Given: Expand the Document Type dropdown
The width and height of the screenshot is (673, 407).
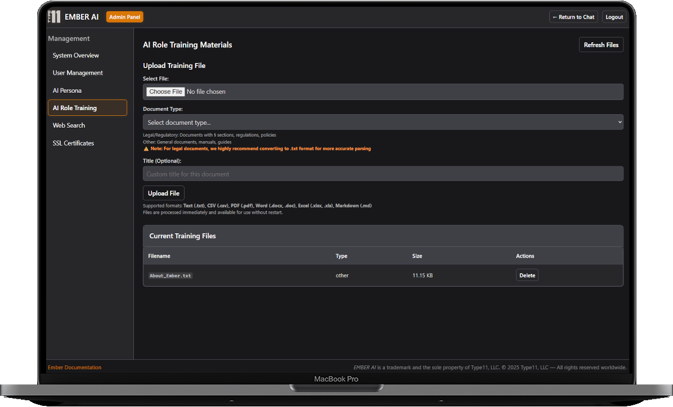Looking at the screenshot, I should (383, 122).
